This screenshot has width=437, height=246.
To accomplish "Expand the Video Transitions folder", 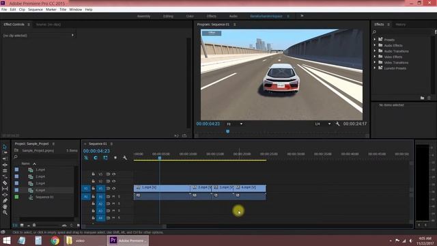I will (375, 62).
